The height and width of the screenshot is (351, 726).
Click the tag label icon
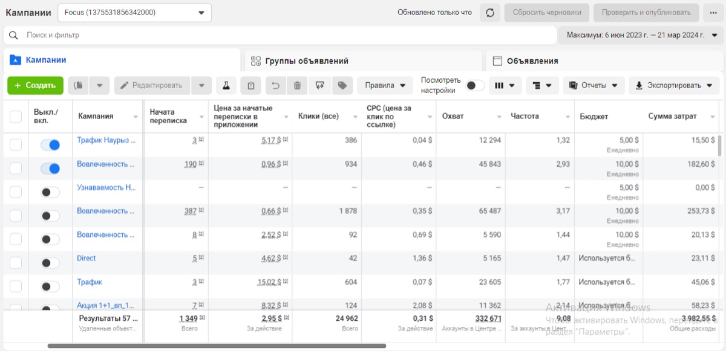(x=342, y=85)
